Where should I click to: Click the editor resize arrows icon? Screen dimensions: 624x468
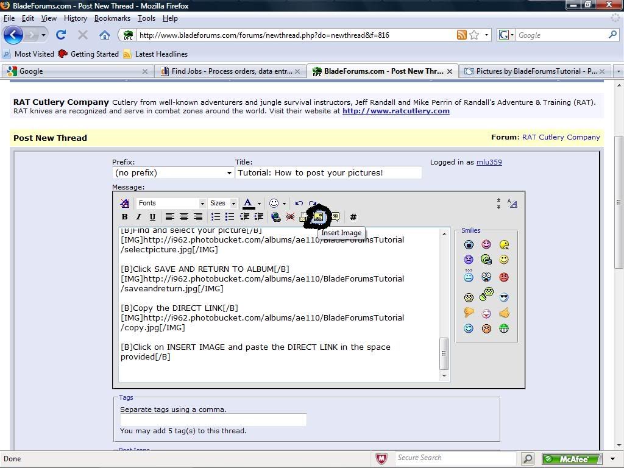(x=498, y=204)
